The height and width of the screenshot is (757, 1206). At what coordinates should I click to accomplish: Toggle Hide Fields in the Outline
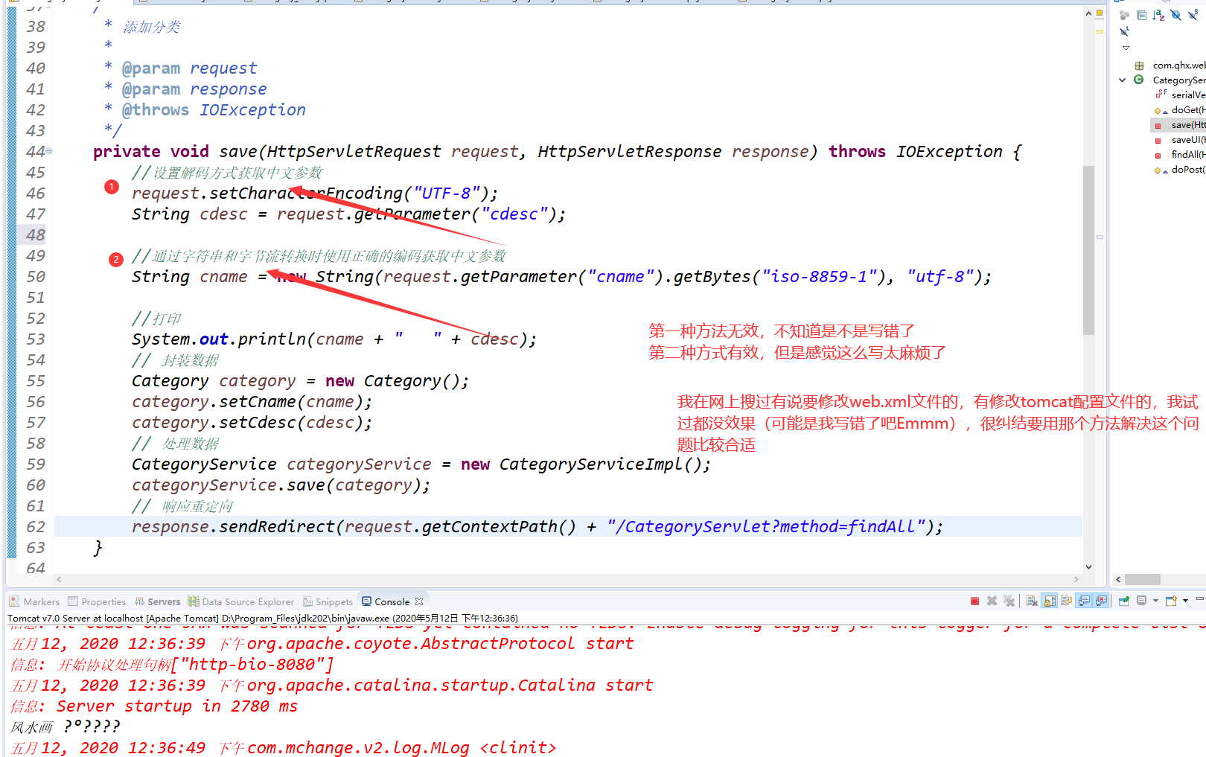pyautogui.click(x=1176, y=15)
